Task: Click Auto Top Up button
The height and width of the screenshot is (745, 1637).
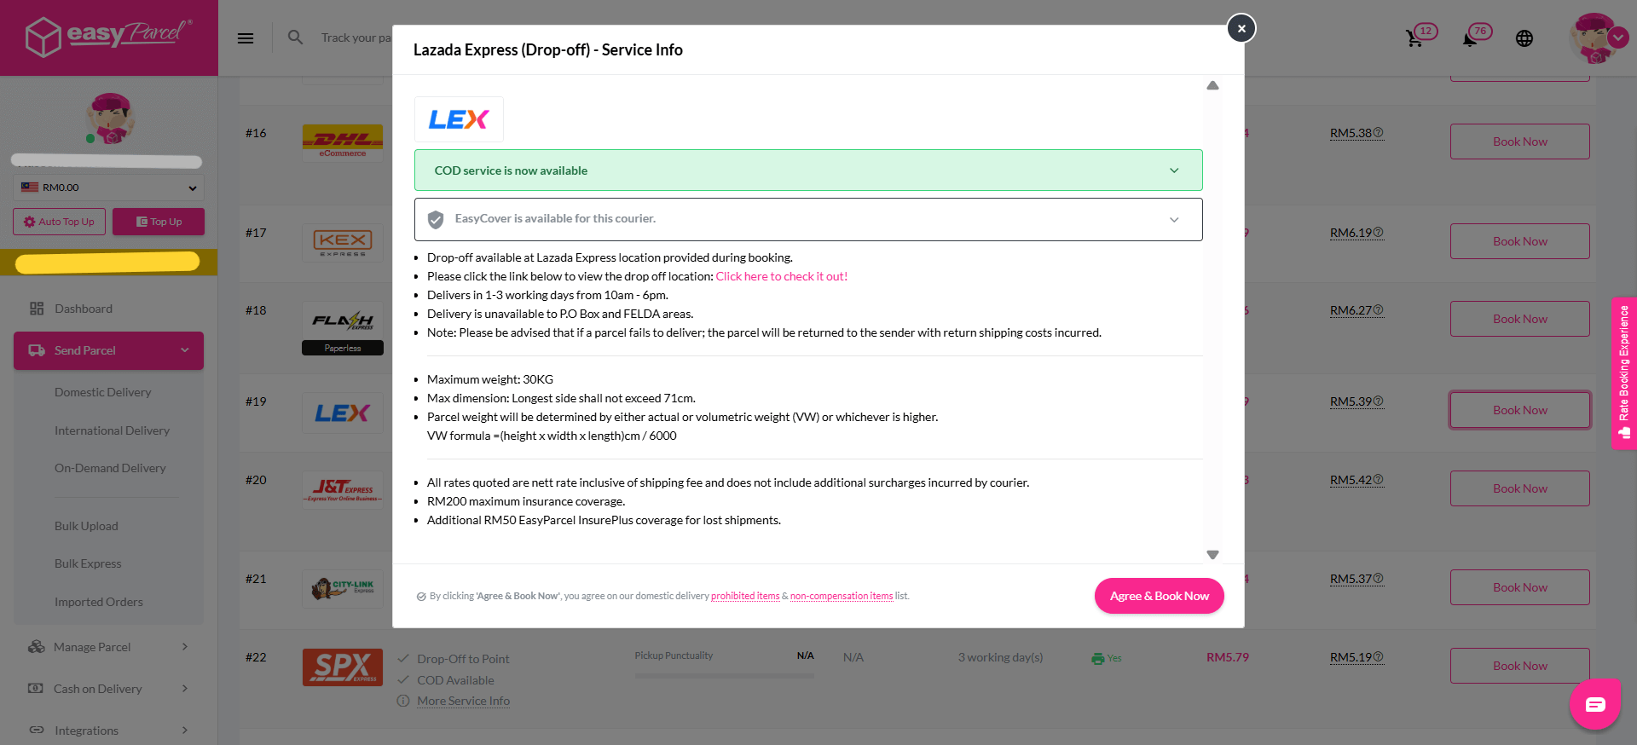Action: pos(60,222)
